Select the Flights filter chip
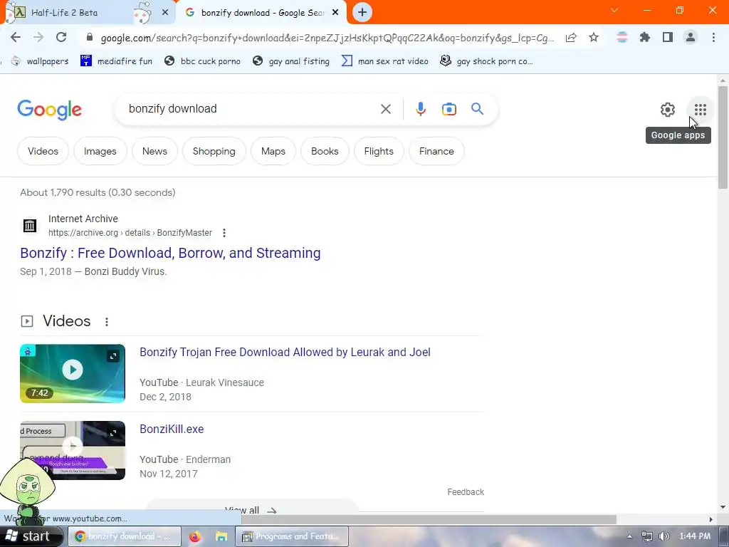Screen dimensions: 729x547 click(379, 151)
